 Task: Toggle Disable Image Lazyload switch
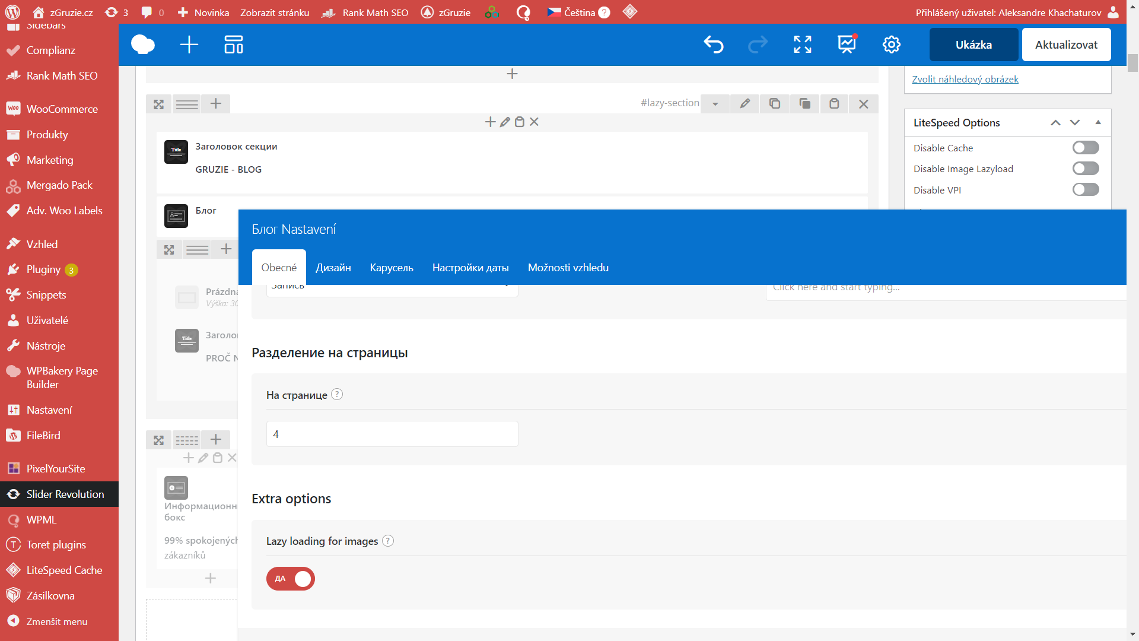click(x=1086, y=169)
